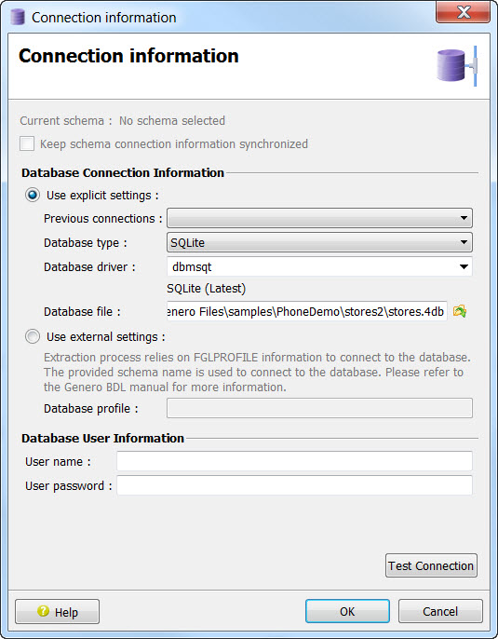Screen dimensions: 498x639
Task: Click the No schema selected text
Action: (172, 121)
